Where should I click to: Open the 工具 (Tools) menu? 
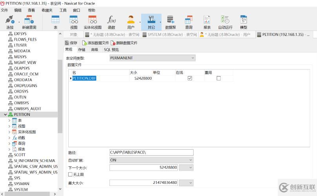tap(63, 10)
